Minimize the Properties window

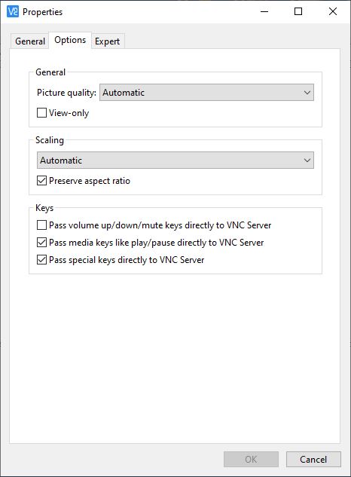coord(264,11)
